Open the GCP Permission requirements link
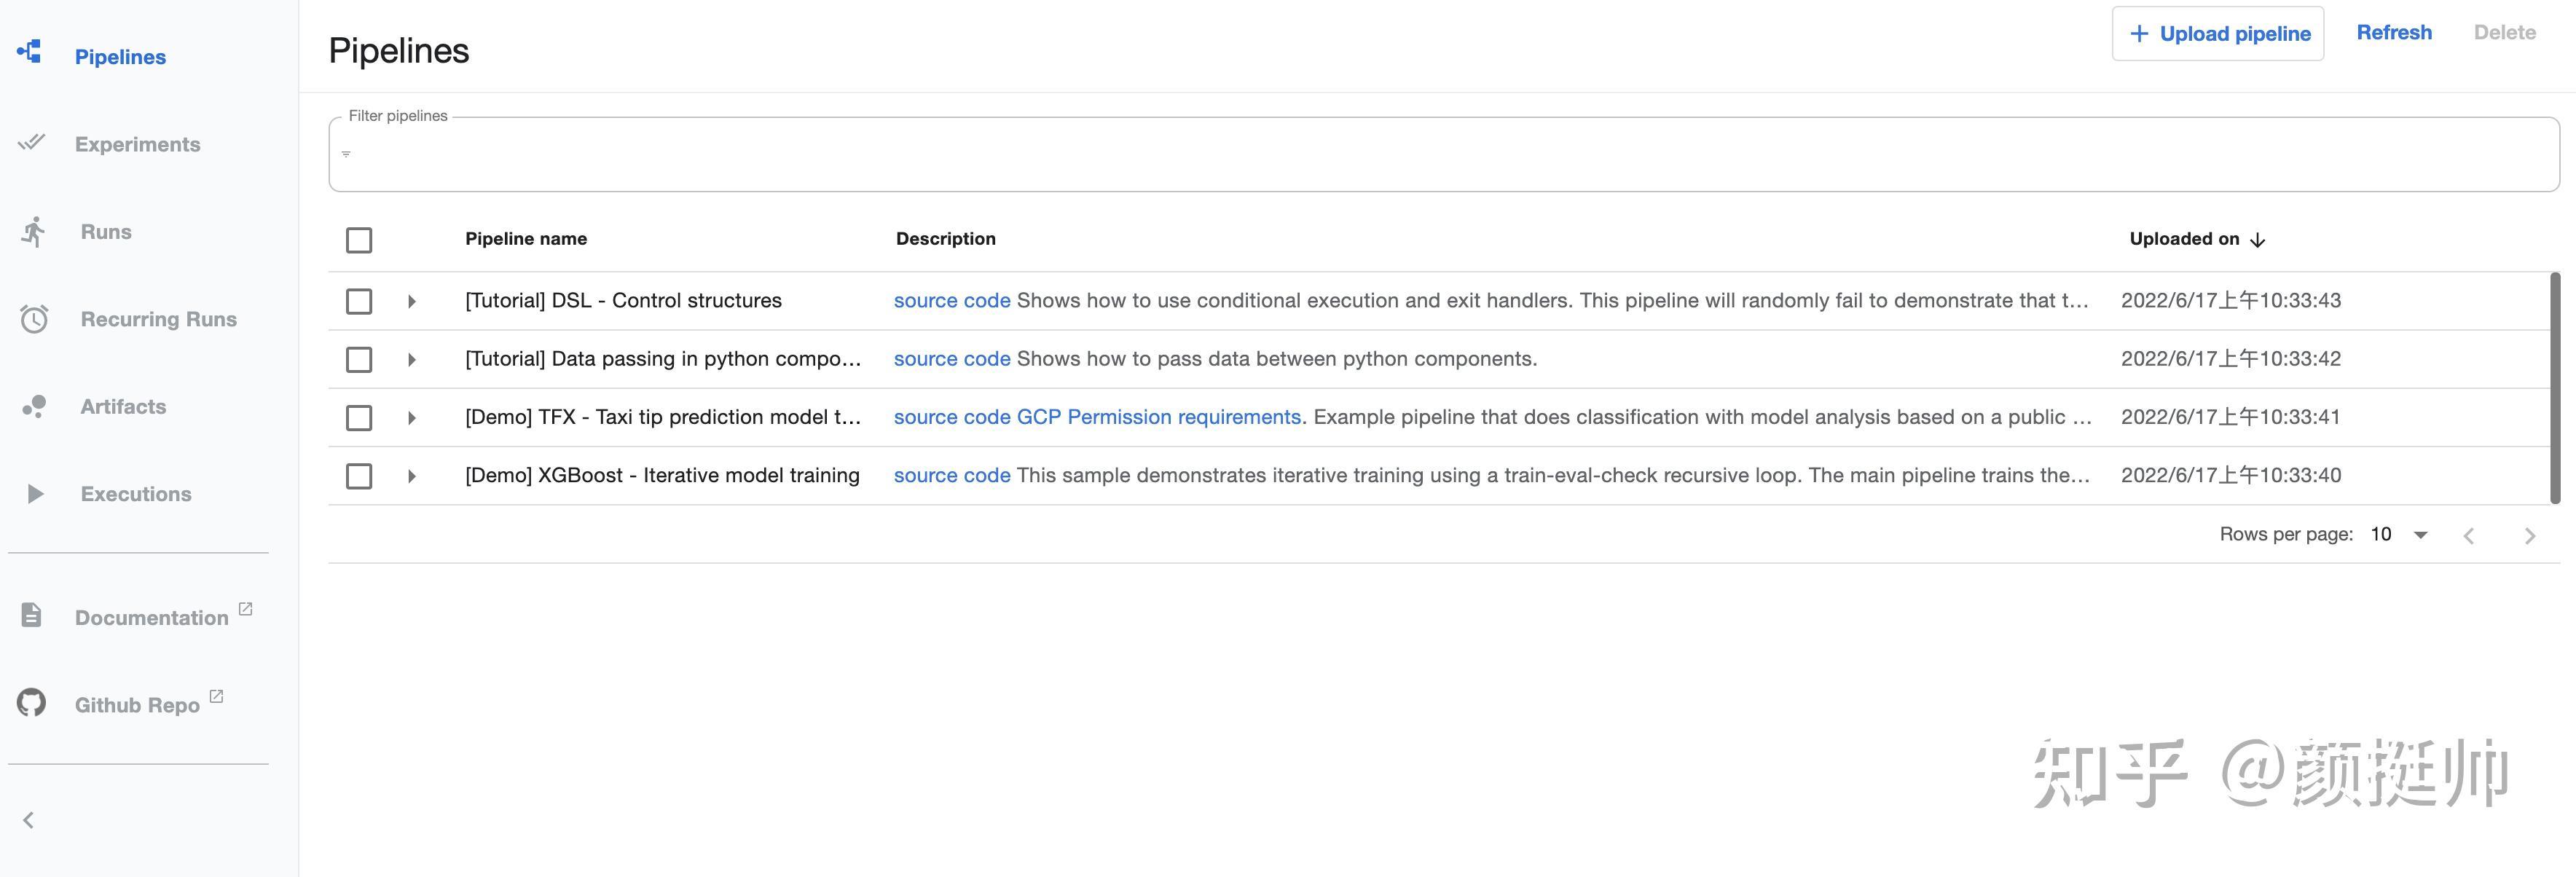This screenshot has height=877, width=2576. pos(1158,417)
